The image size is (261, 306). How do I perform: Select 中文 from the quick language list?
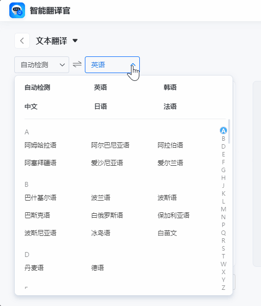31,106
